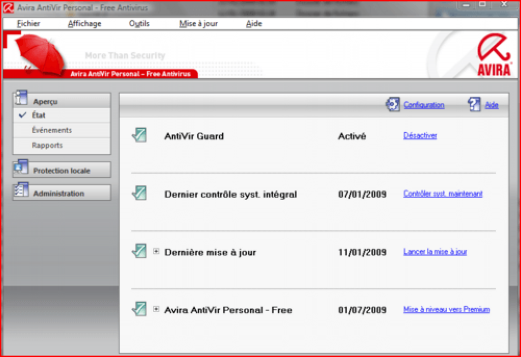Expand the Avira AntiVir Personal - Free details

156,309
